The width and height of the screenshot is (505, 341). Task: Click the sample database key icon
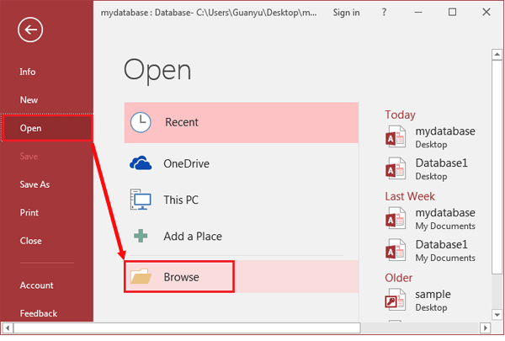click(396, 300)
